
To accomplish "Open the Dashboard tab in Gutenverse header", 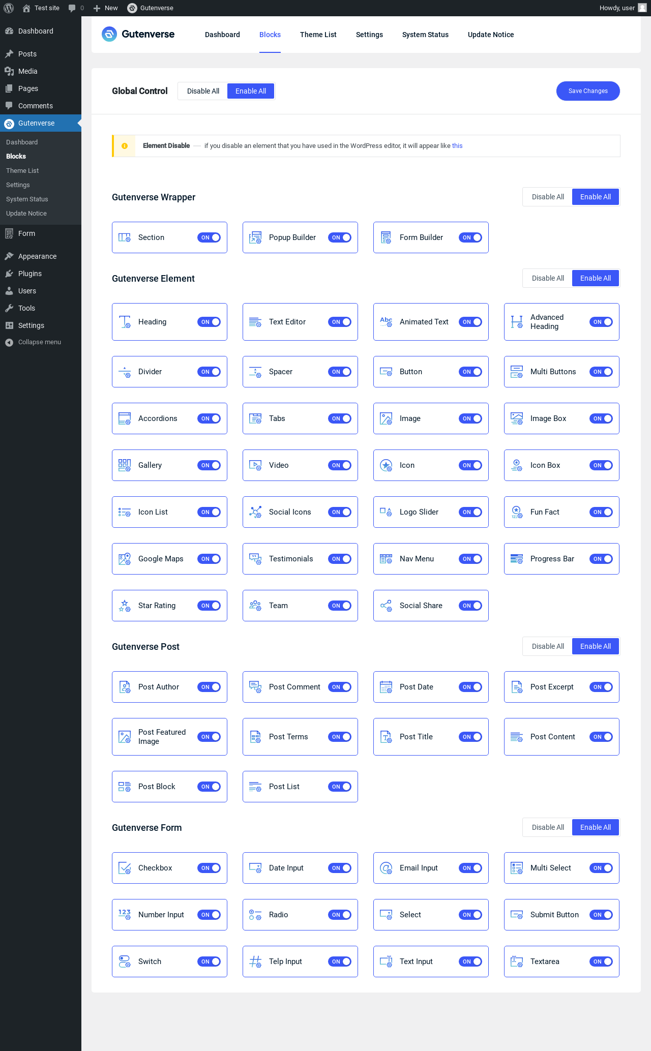I will click(x=222, y=35).
